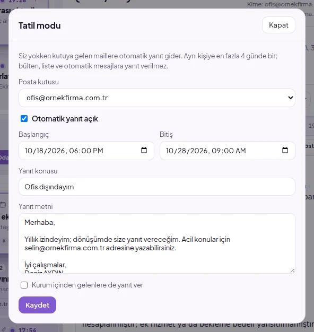This screenshot has width=314, height=332.
Task: Enable Kurum içinden gelenlere de yanıt ver
Action: (x=24, y=285)
